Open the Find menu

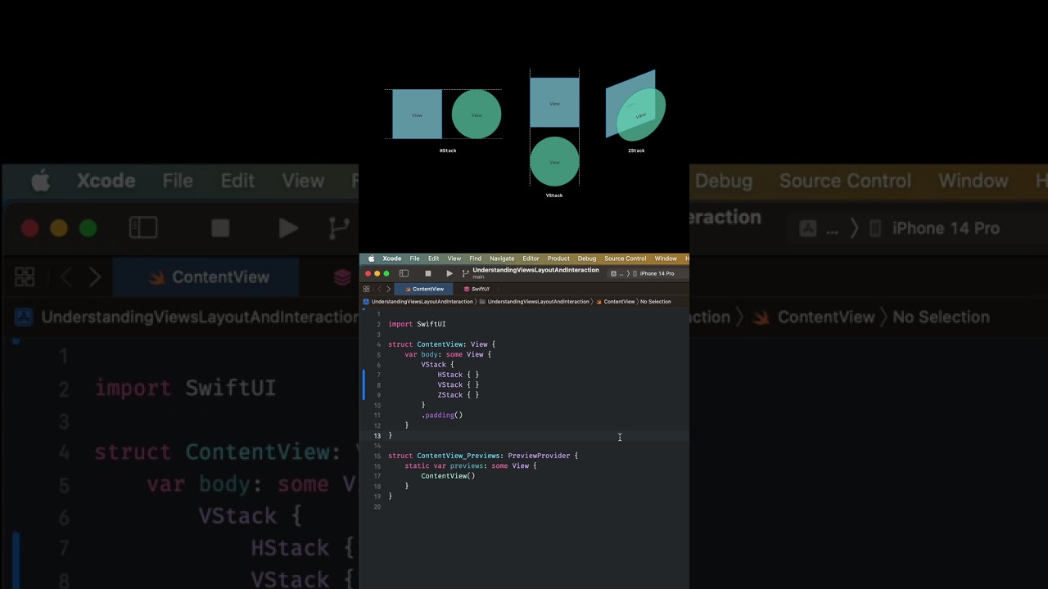[475, 259]
